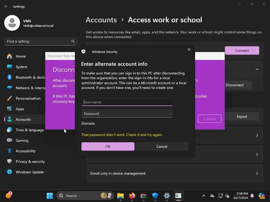Click the Settings gear on the taskbar
This screenshot has height=202, width=270.
point(167,196)
